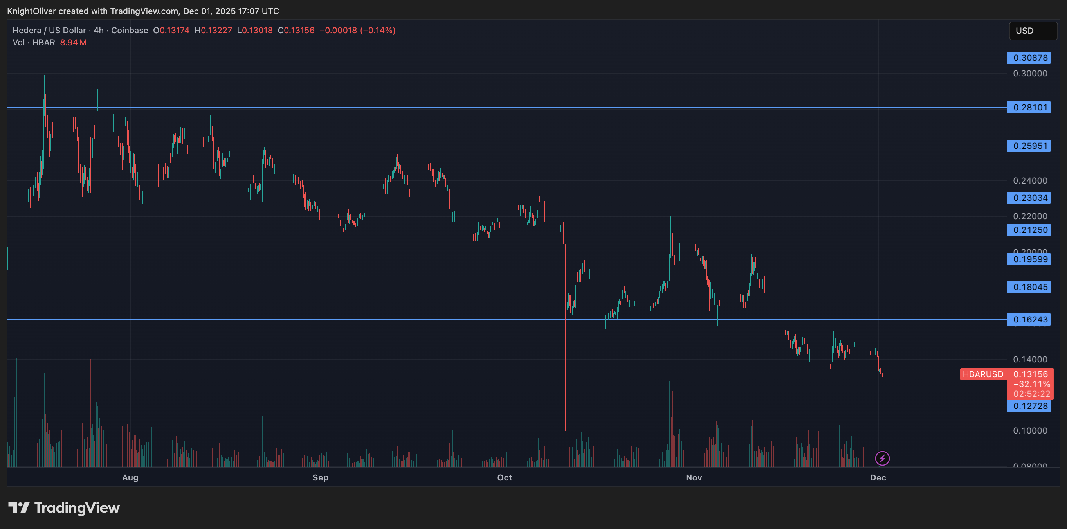This screenshot has width=1067, height=529.
Task: Select the 0.30878 price level label
Action: pyautogui.click(x=1029, y=58)
